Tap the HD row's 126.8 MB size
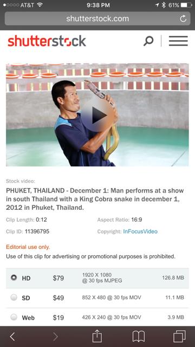The height and width of the screenshot is (347, 195). 173,278
